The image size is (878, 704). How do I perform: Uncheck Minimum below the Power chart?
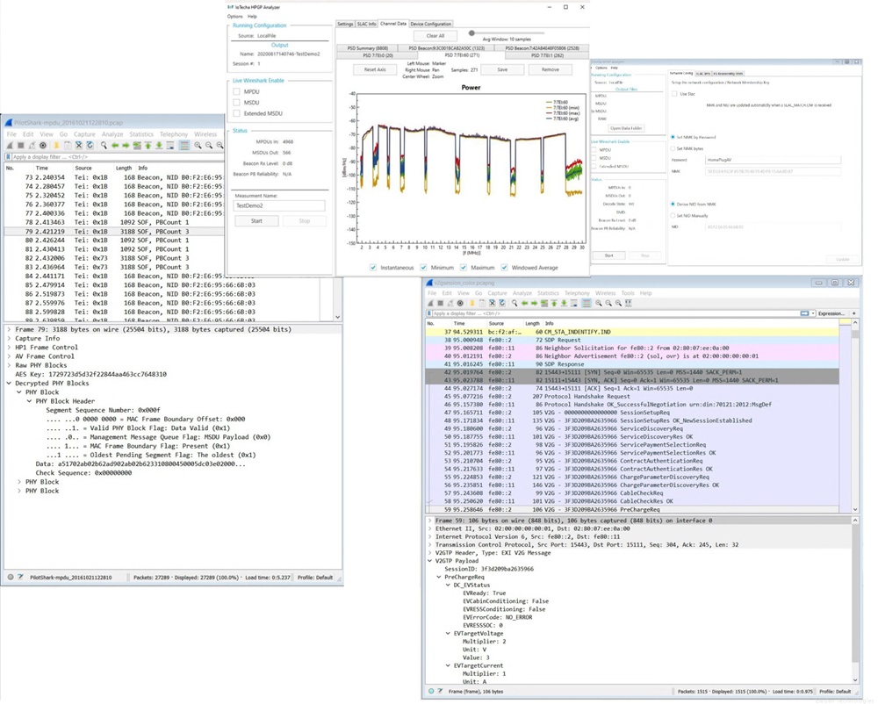click(x=423, y=268)
